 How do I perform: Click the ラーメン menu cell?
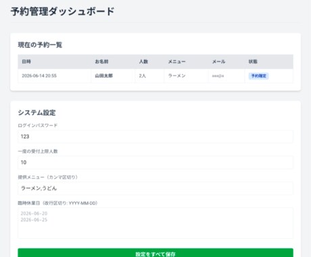tap(187, 76)
